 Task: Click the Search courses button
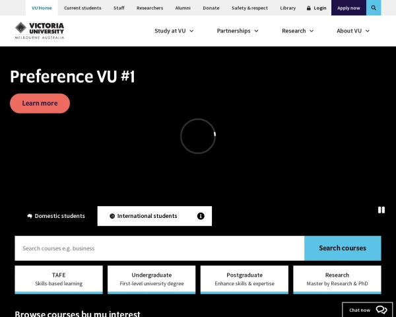click(x=343, y=248)
